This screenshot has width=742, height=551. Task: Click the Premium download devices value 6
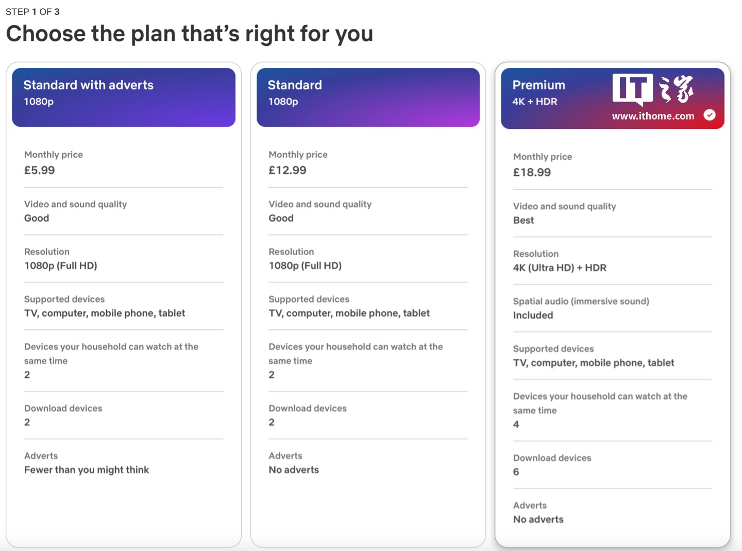516,472
